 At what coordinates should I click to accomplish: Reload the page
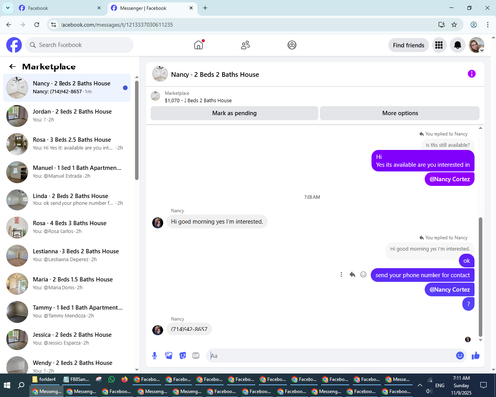pyautogui.click(x=37, y=25)
